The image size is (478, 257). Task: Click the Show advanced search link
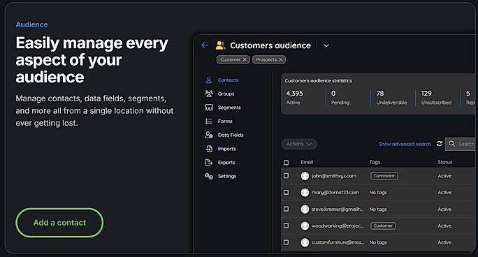(x=405, y=144)
